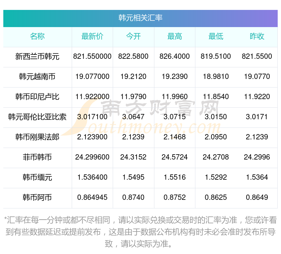Click the disclaimer line starting *汇率在每一分钟
Image resolution: width=281 pixels, height=254 pixels.
pyautogui.click(x=140, y=220)
